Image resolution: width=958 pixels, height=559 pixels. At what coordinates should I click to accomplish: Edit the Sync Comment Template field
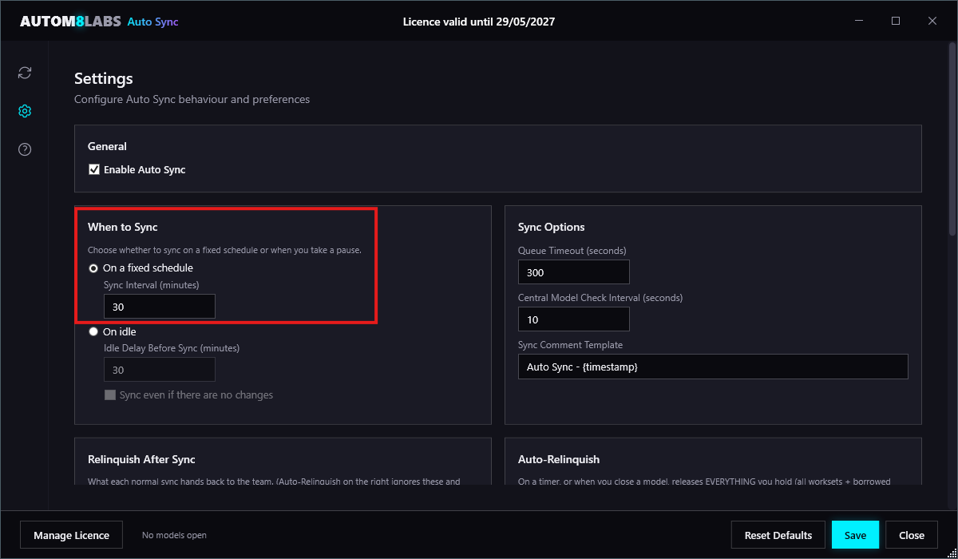click(x=713, y=367)
